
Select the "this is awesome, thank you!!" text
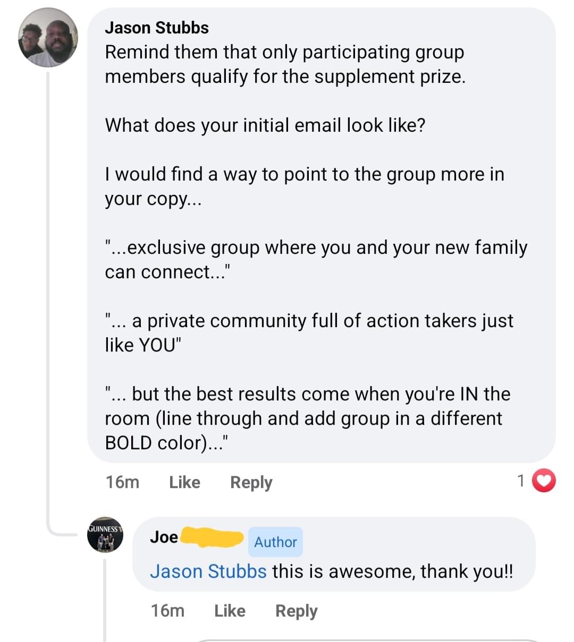[x=392, y=571]
